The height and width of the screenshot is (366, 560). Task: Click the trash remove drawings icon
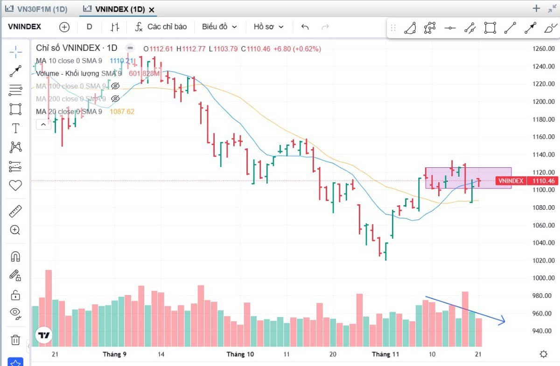tap(15, 339)
